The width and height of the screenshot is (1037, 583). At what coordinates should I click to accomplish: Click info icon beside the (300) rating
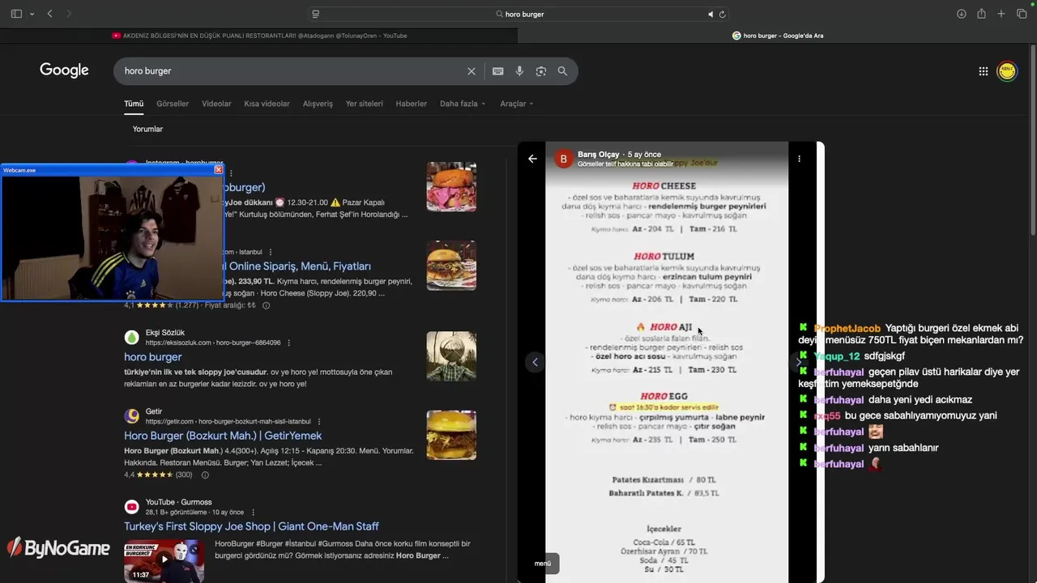click(205, 475)
